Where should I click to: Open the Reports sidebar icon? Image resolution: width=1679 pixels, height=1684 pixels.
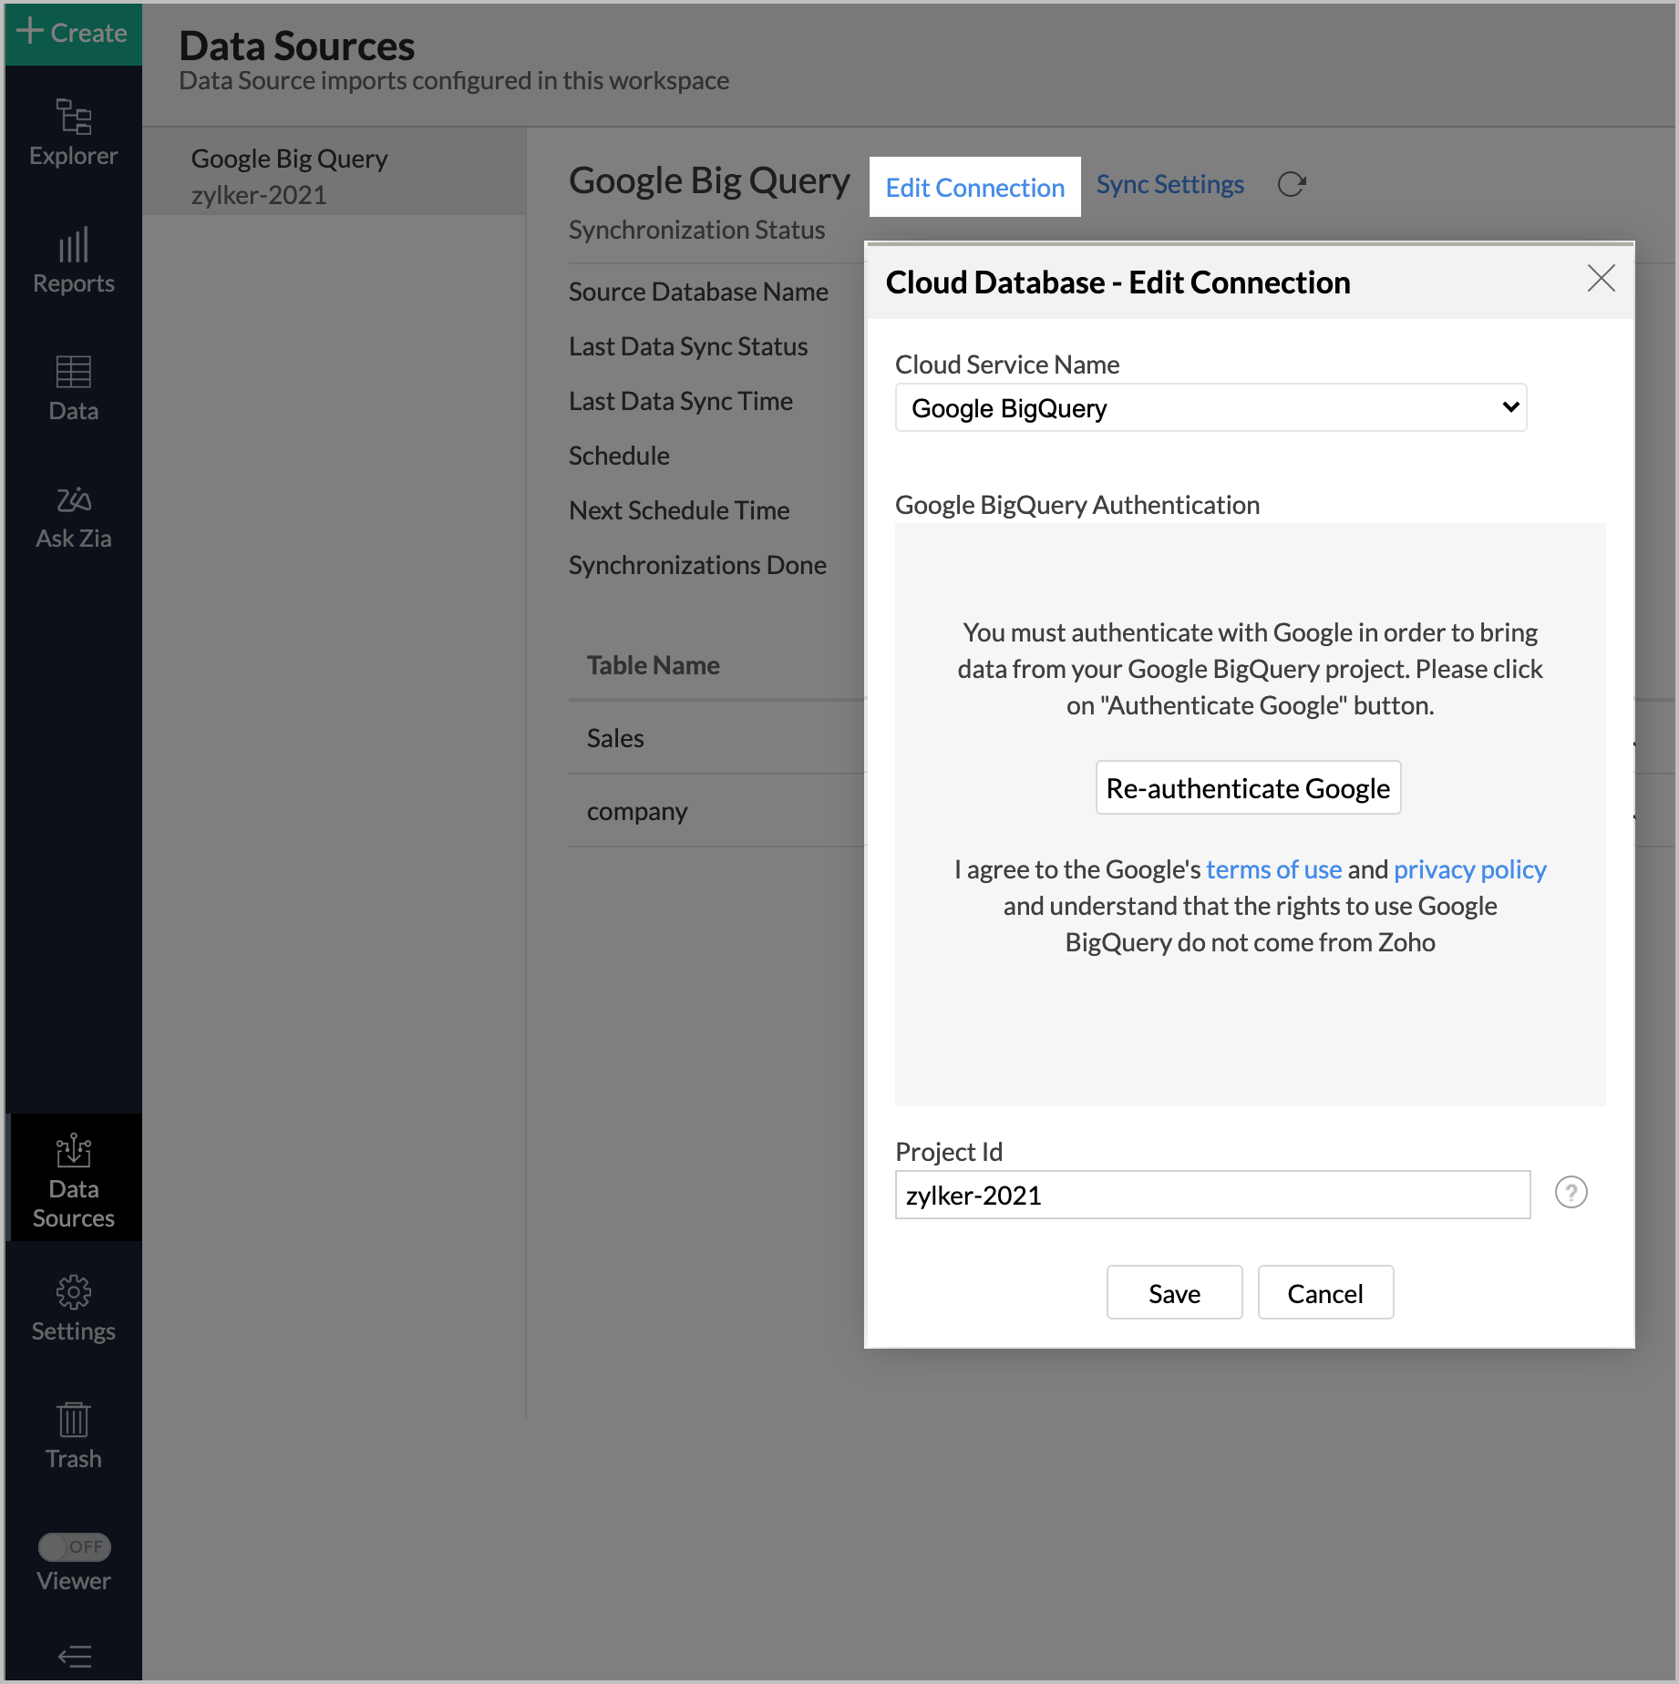[73, 261]
